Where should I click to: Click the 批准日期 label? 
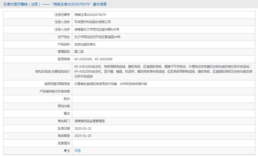[64, 128]
